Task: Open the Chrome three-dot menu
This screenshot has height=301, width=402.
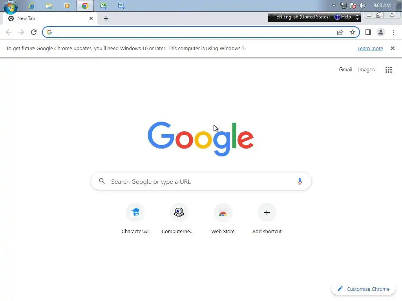Action: (x=393, y=32)
